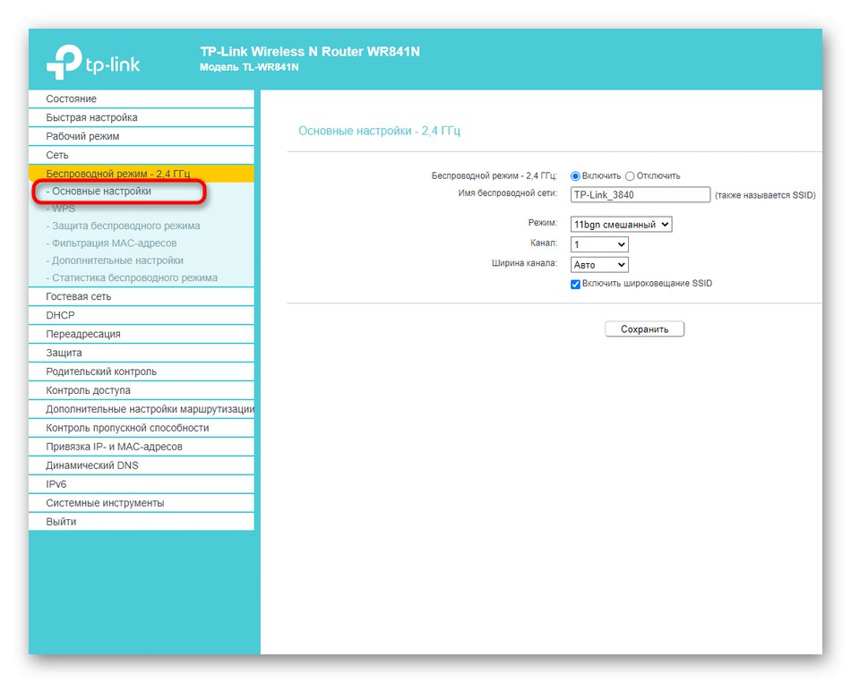Open Дополнительные настройки маршрутизации item
This screenshot has width=851, height=683.
tap(142, 410)
